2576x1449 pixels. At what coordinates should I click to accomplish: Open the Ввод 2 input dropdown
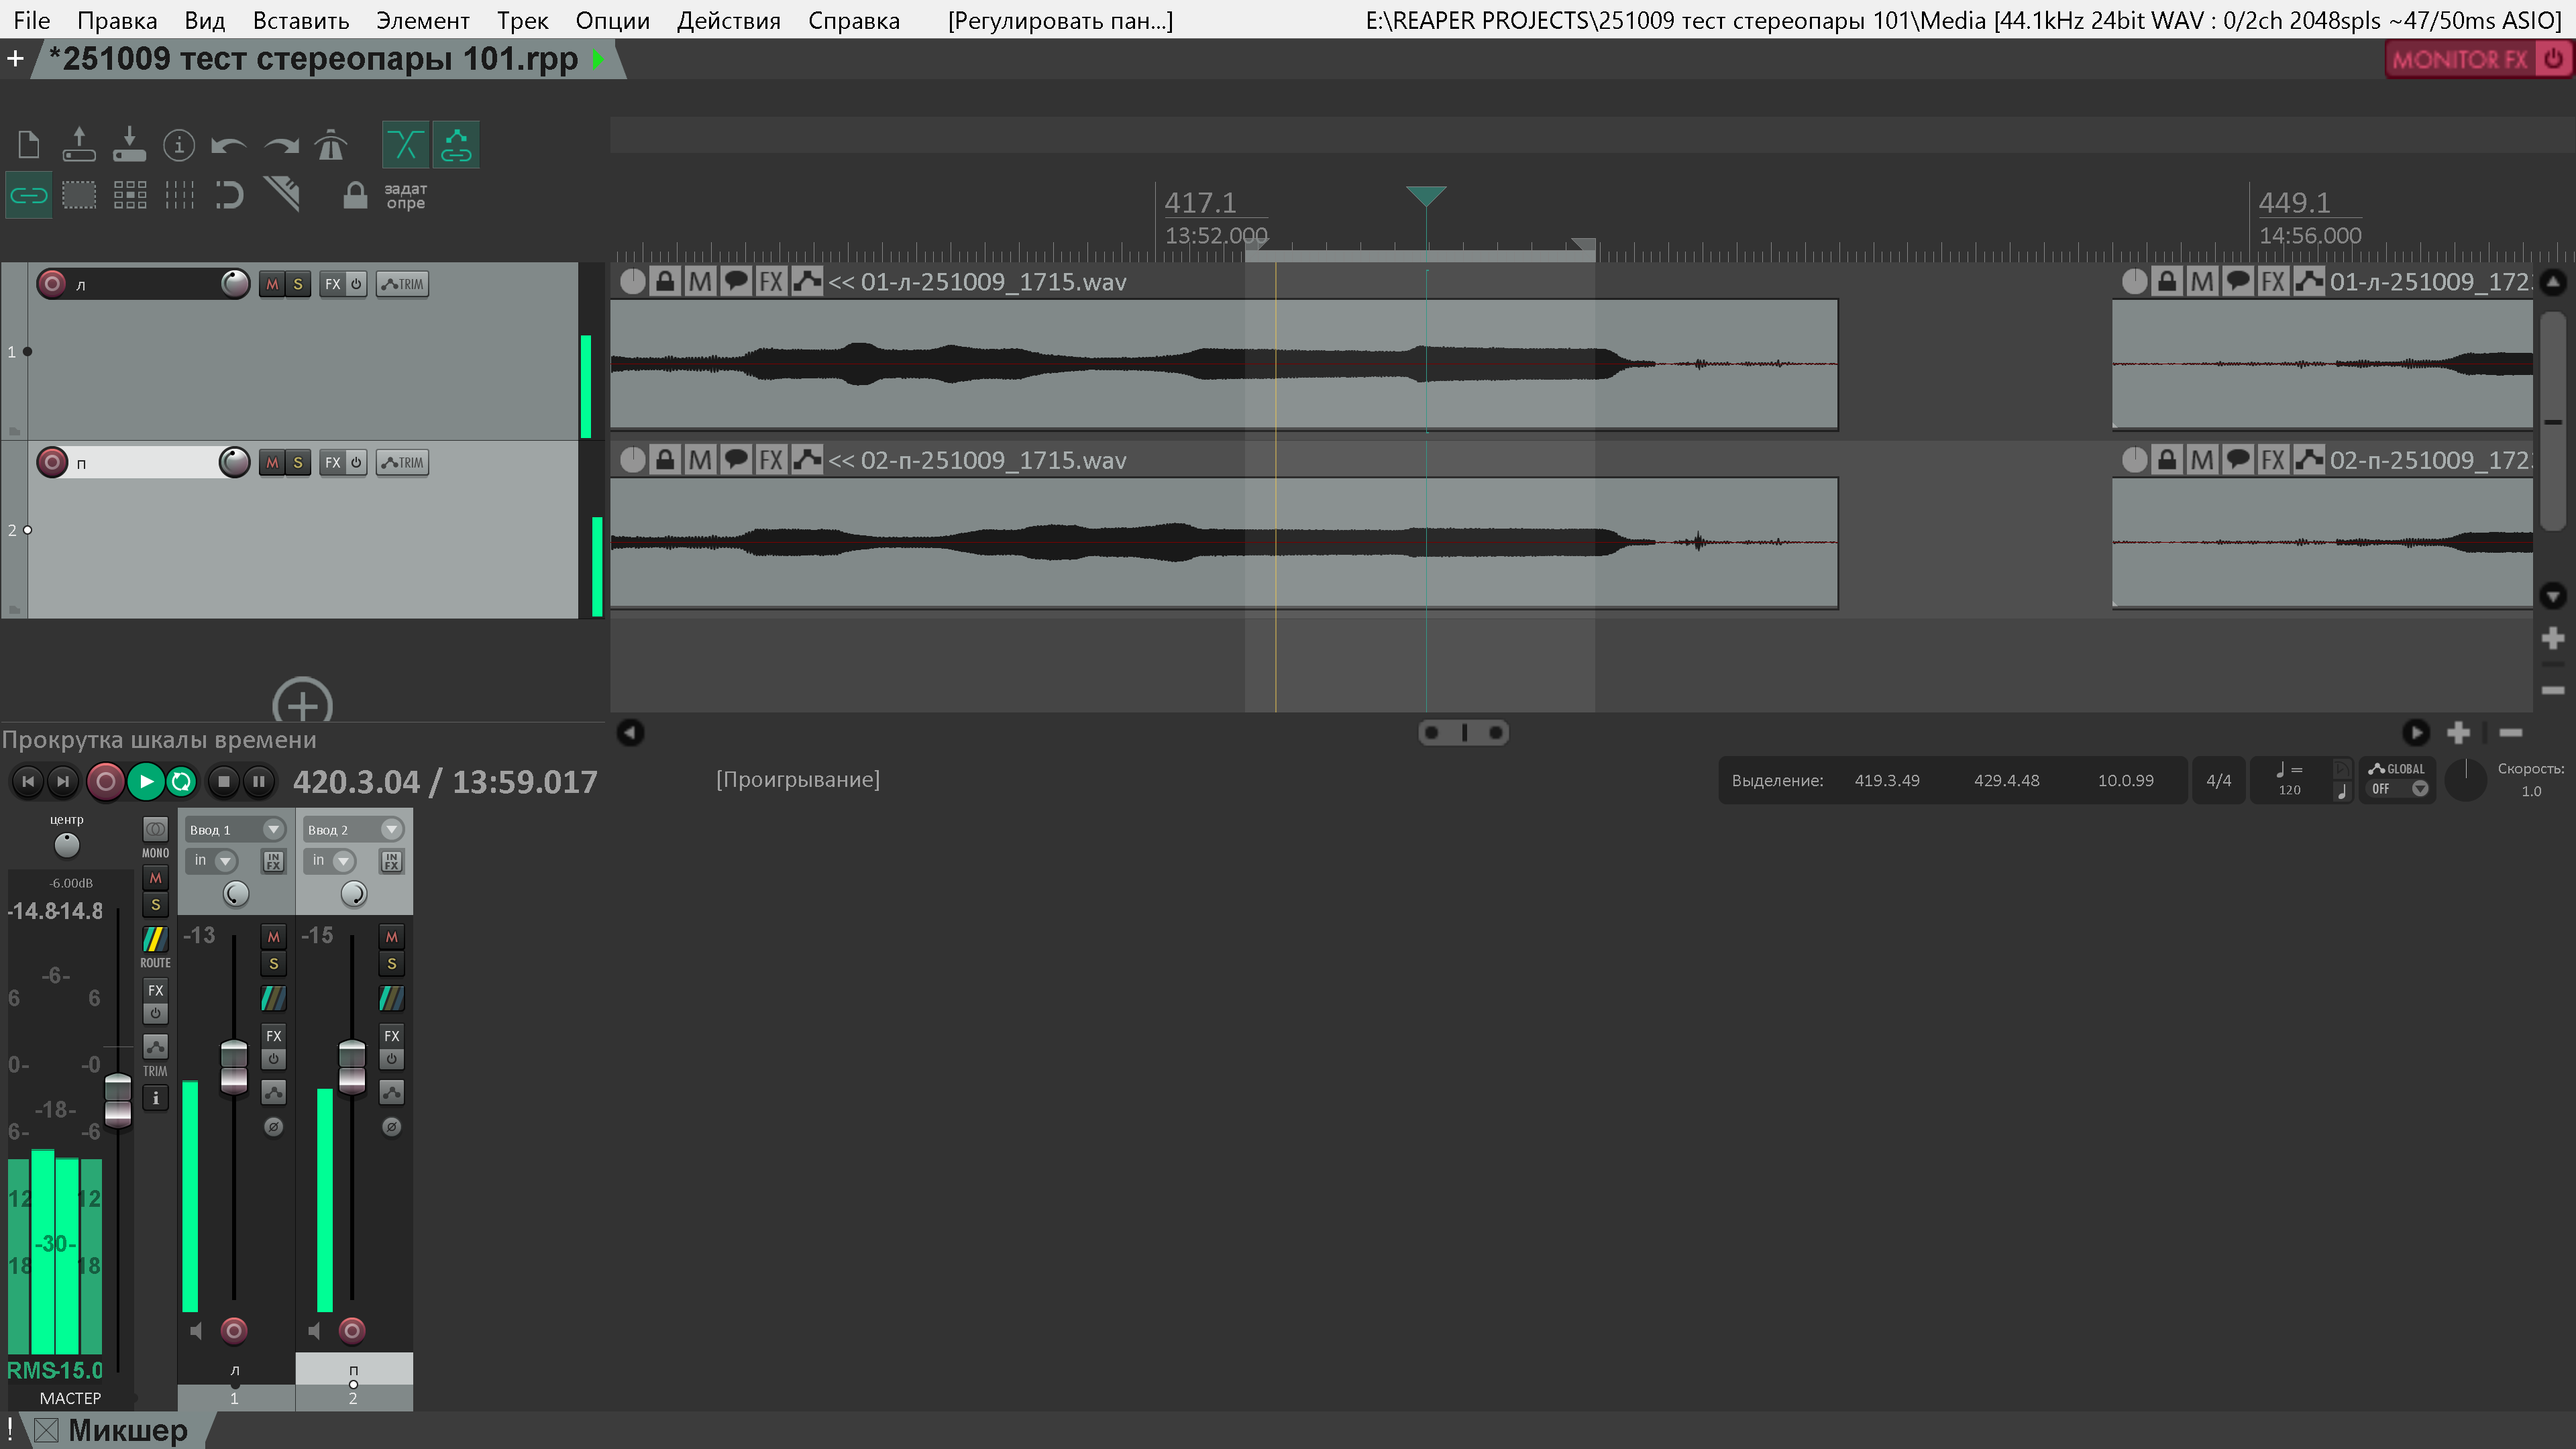(391, 829)
